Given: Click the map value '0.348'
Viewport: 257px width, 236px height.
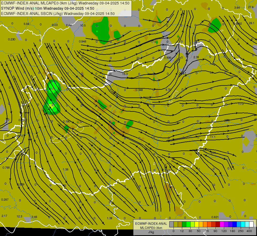Looking at the screenshot, I should point(139,90).
